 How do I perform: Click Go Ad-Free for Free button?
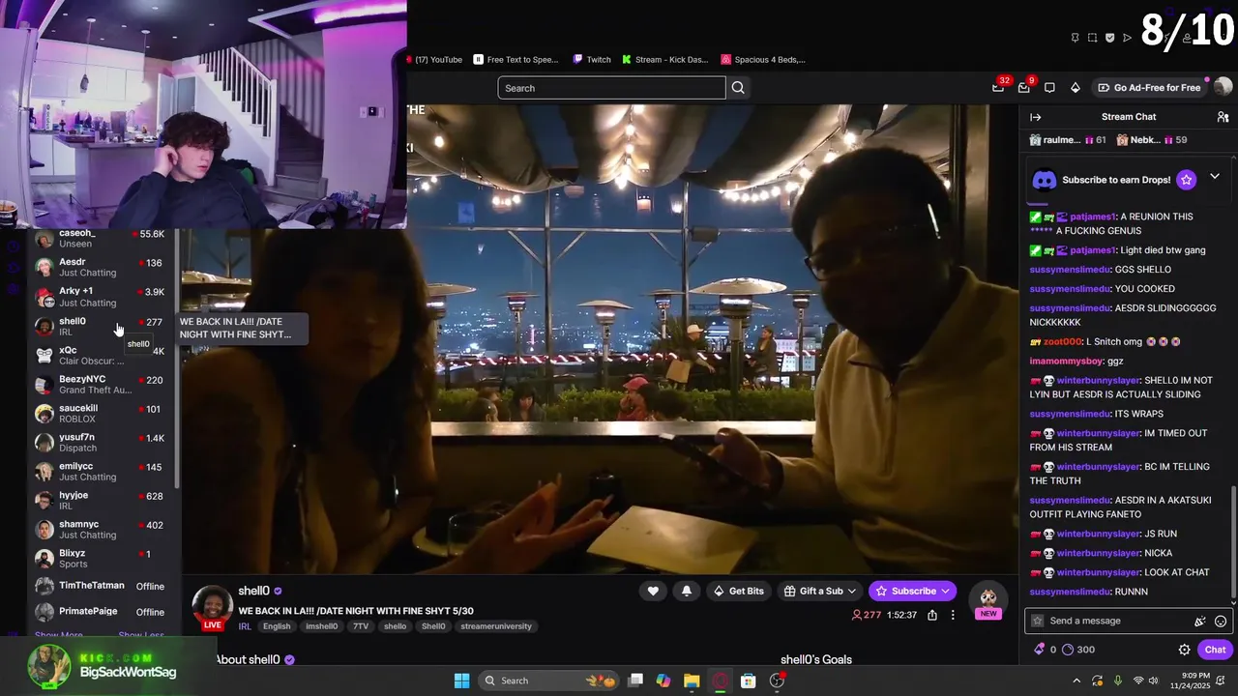(x=1149, y=88)
